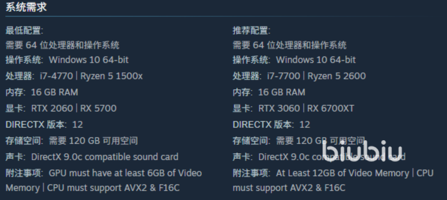Click the minimum 内存 16 GB RAM line
The height and width of the screenshot is (200, 447).
click(x=42, y=92)
